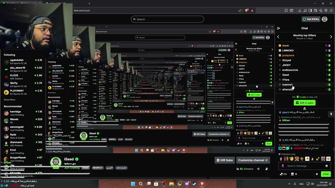The height and width of the screenshot is (188, 335).
Task: Open ogabdullah in the outer Following sidebar
Action: pyautogui.click(x=23, y=62)
